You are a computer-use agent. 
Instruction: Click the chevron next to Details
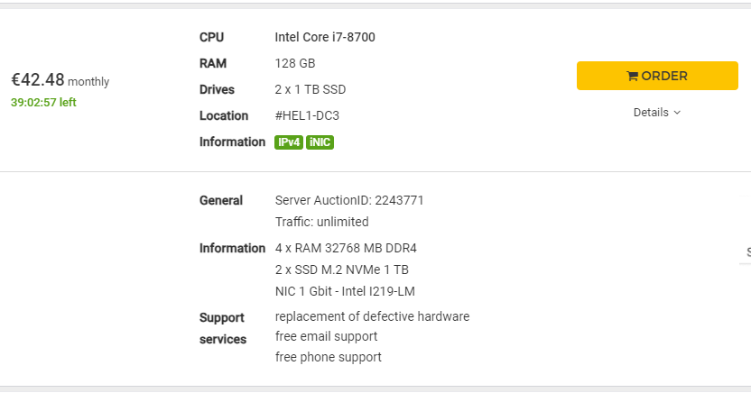pyautogui.click(x=677, y=113)
